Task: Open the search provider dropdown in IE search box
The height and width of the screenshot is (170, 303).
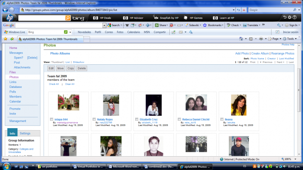Action: pyautogui.click(x=299, y=10)
